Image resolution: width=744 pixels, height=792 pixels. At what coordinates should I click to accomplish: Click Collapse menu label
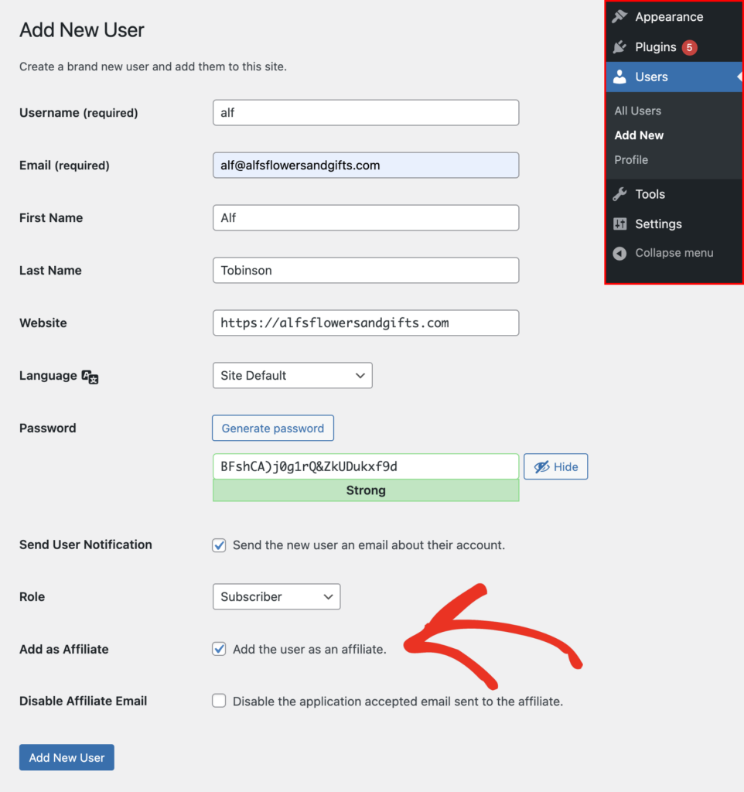pyautogui.click(x=674, y=253)
